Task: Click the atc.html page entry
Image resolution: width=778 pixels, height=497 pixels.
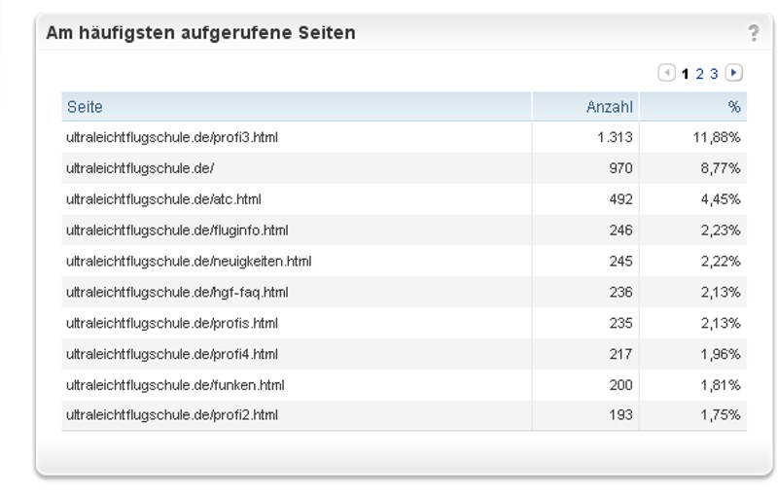Action: [x=163, y=199]
